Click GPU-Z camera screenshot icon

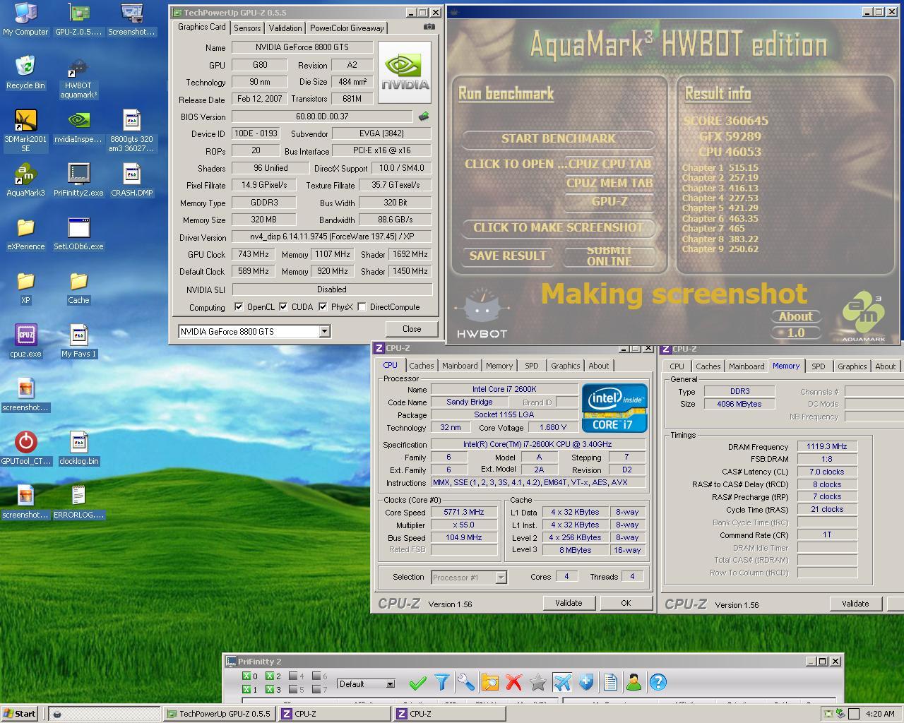[x=429, y=27]
